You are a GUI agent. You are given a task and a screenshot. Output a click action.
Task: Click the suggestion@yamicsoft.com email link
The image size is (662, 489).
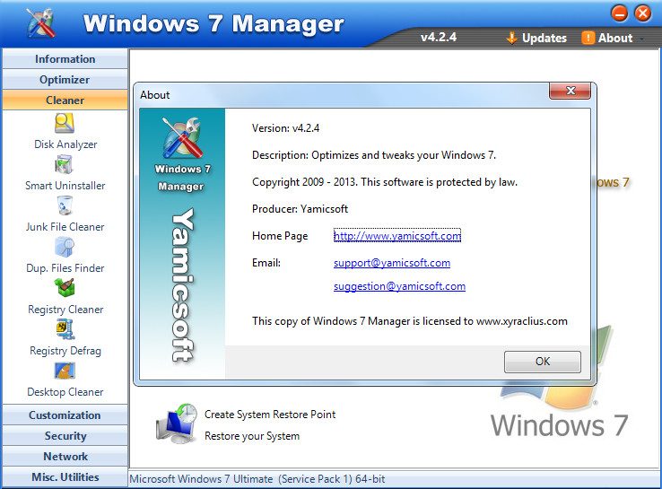[x=399, y=286]
